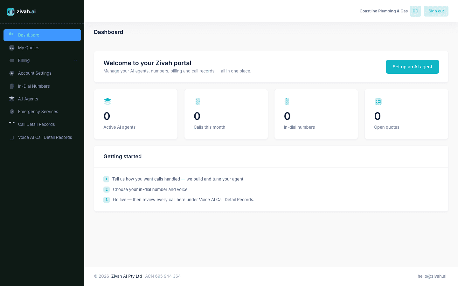Click the Zivah AI Pty Ltd footer link
The width and height of the screenshot is (458, 286).
(x=127, y=276)
